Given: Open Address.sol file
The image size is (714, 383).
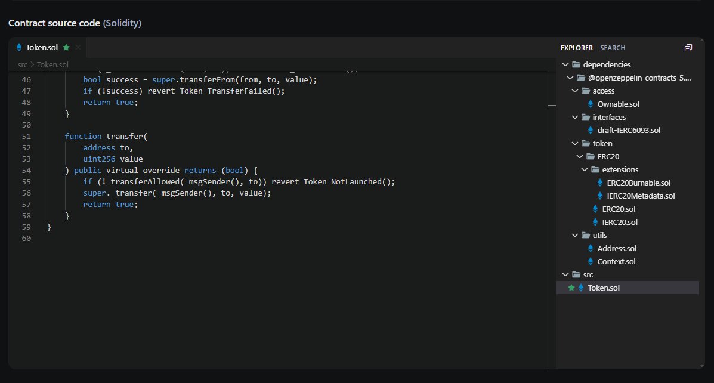Looking at the screenshot, I should point(617,249).
